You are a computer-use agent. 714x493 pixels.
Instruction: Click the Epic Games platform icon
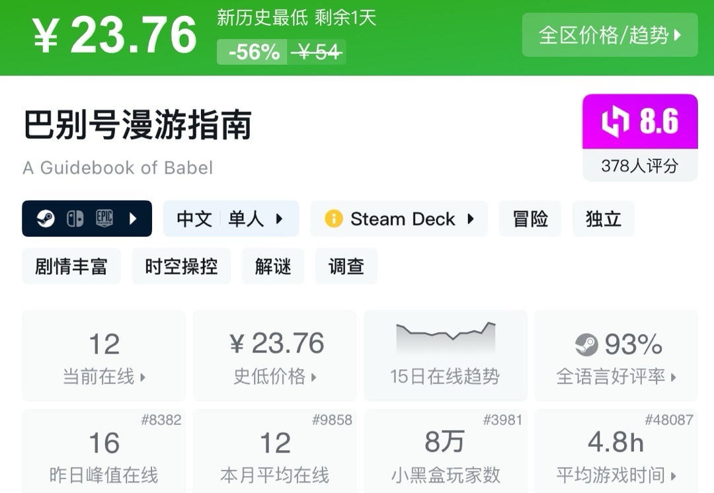pyautogui.click(x=104, y=219)
